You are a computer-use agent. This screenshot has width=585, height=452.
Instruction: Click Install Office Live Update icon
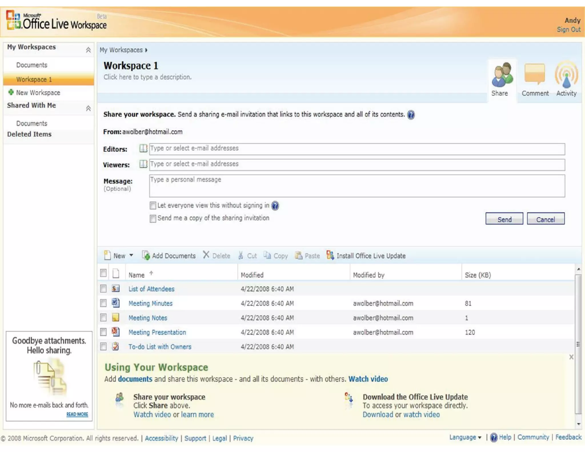tap(330, 255)
